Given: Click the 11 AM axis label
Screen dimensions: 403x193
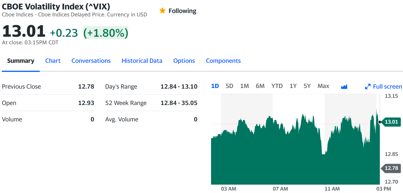Looking at the screenshot, I should pos(332,189).
